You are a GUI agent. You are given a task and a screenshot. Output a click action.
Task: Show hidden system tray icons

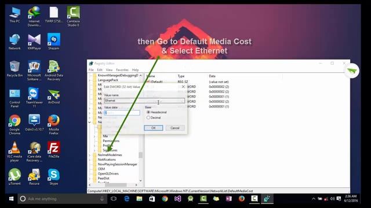pos(314,199)
